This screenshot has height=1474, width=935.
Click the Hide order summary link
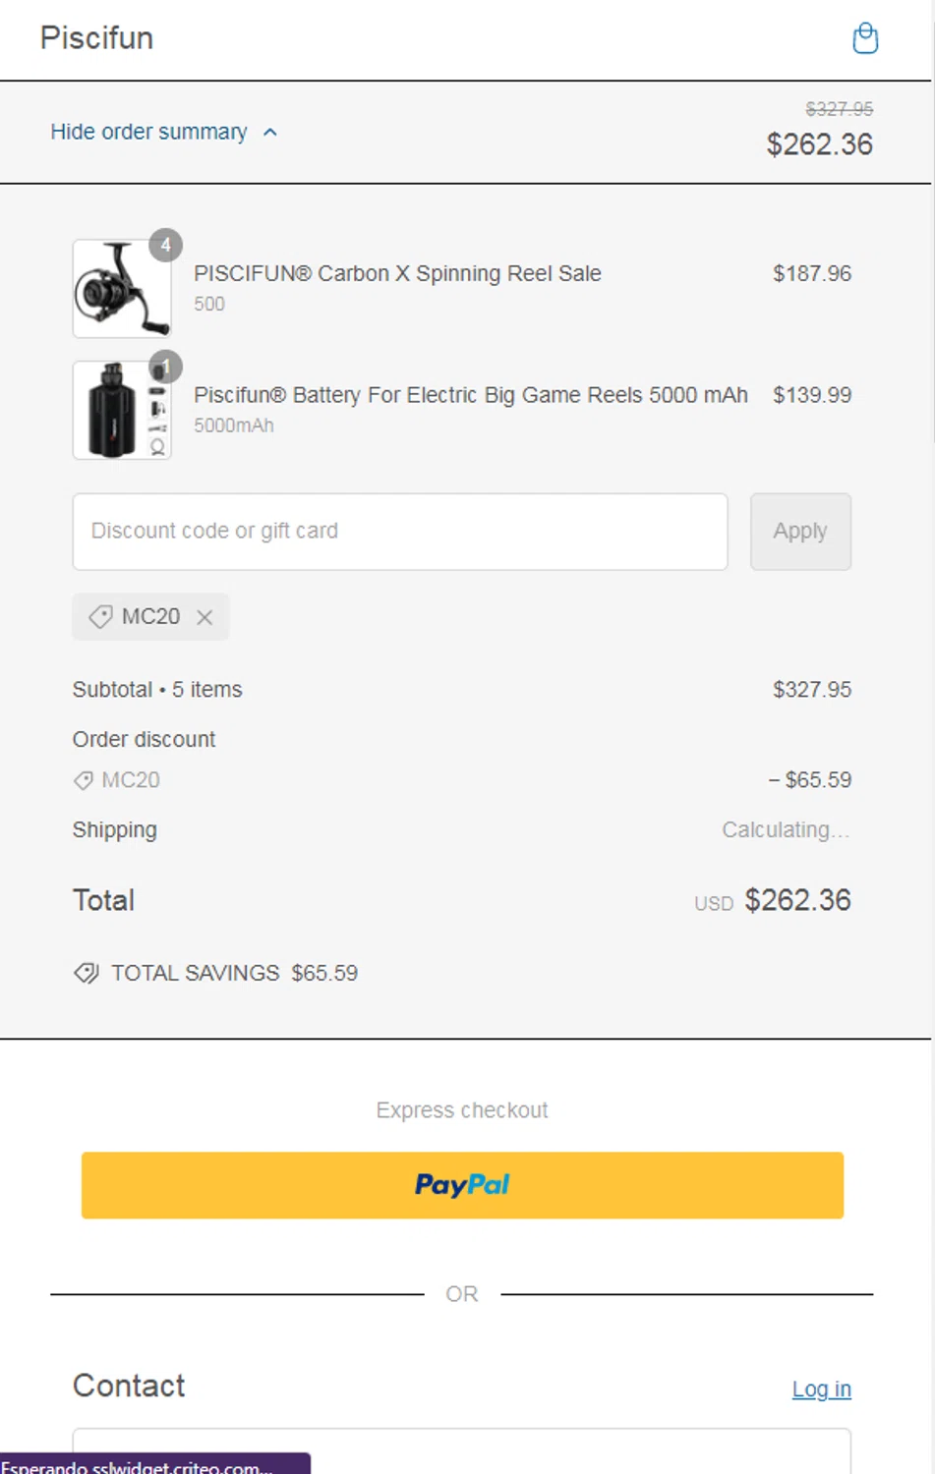(148, 133)
